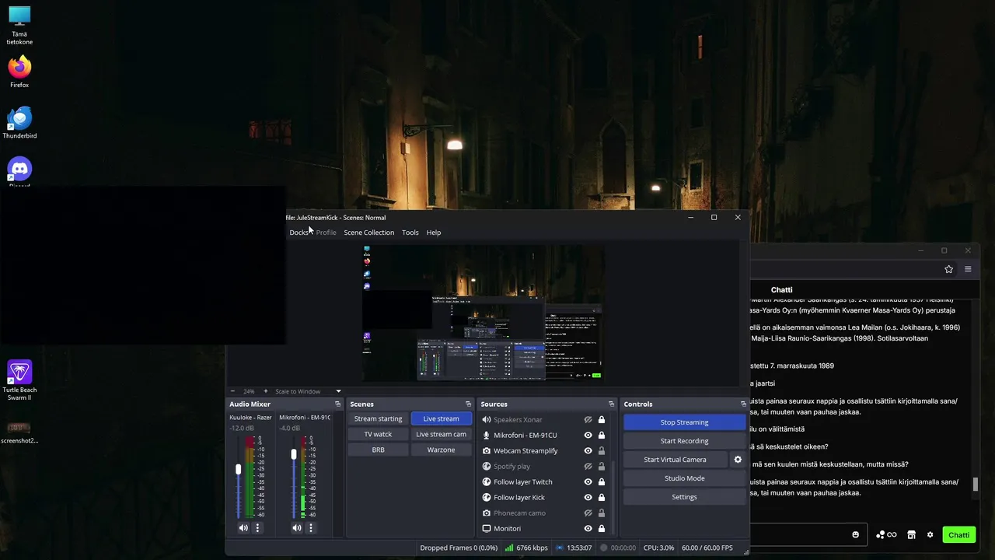
Task: Undock the Controls panel
Action: pos(743,404)
